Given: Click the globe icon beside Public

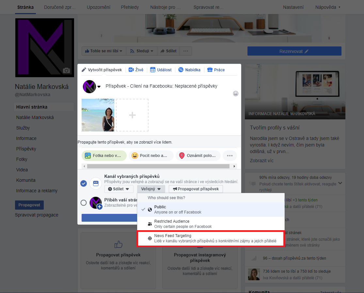Looking at the screenshot, I should [x=150, y=210].
